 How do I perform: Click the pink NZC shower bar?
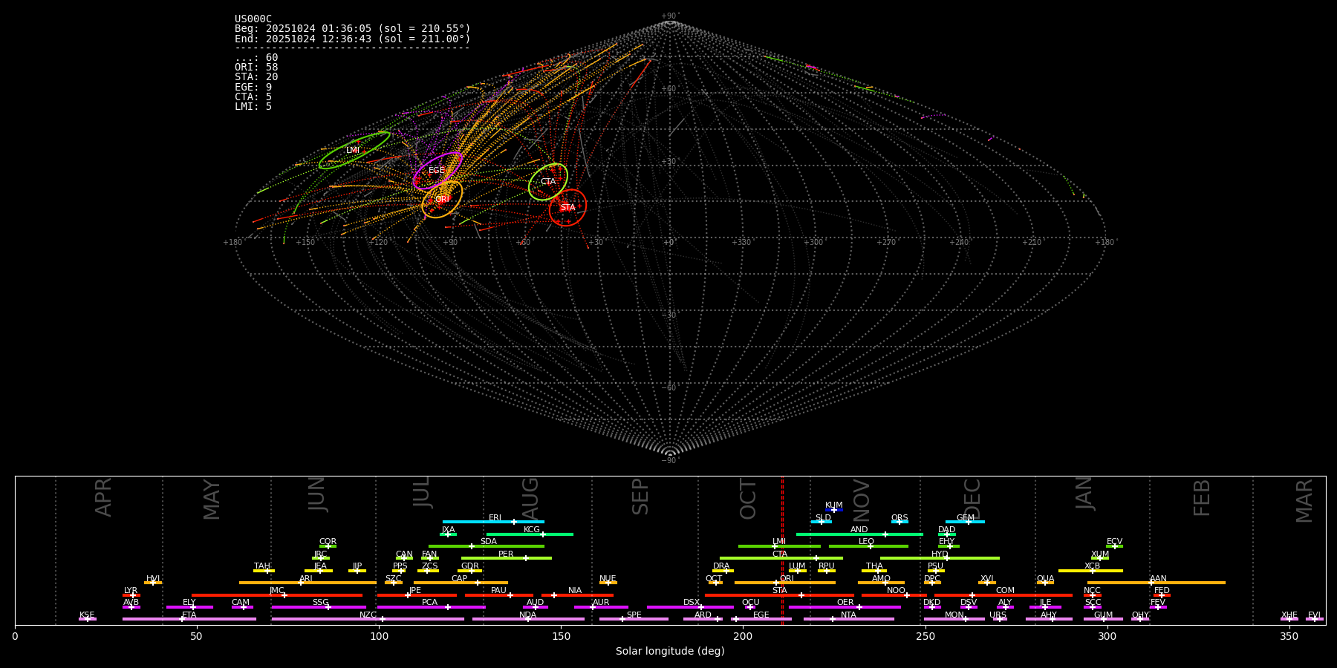(327, 619)
